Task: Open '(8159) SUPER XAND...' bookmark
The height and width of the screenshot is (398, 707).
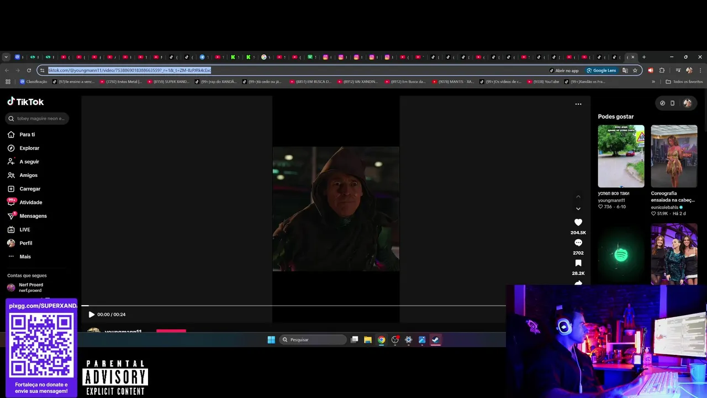Action: point(168,81)
